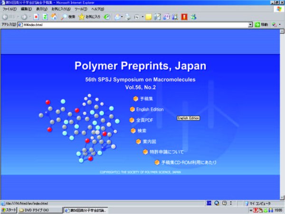This screenshot has height=214, width=285.
Task: Open the 案内図 link
Action: click(149, 142)
